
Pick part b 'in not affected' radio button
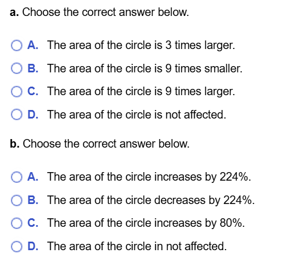(x=17, y=246)
